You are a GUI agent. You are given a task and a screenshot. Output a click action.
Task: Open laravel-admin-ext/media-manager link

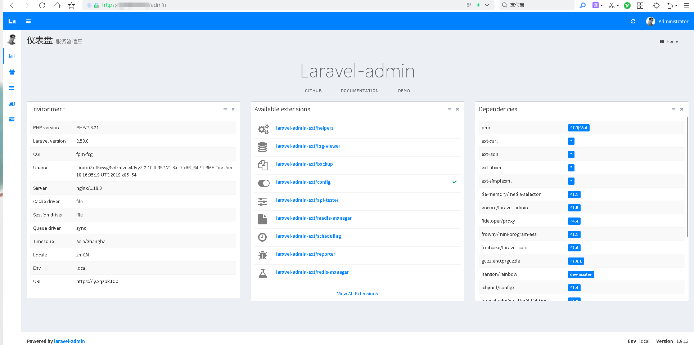(314, 218)
